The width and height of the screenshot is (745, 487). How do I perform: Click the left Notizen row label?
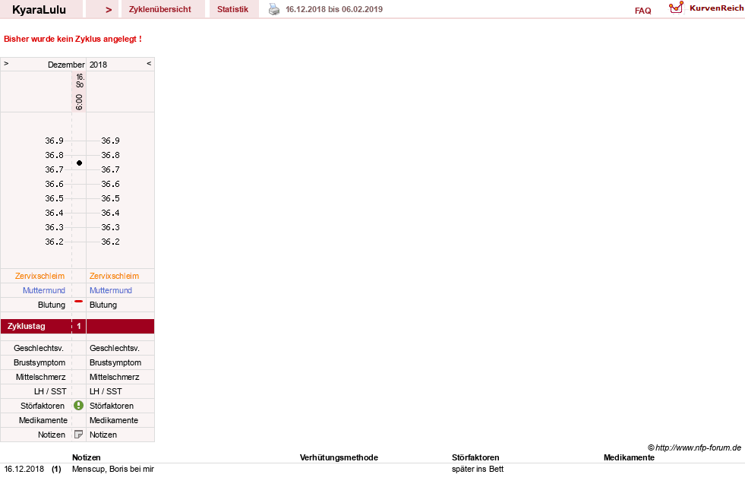(x=52, y=435)
